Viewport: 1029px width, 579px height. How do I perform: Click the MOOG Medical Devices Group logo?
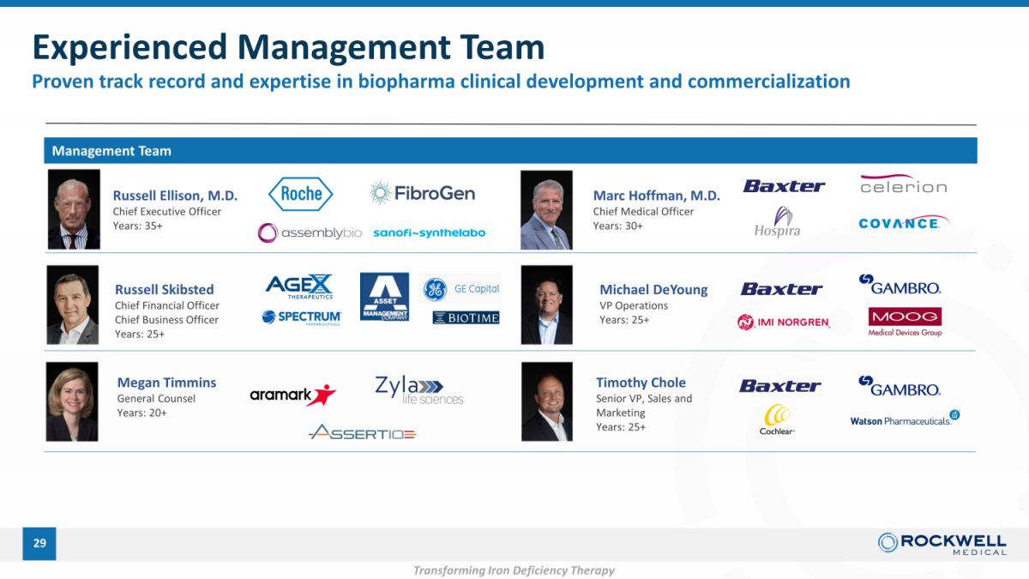pos(905,322)
